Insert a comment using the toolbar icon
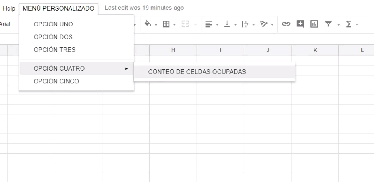This screenshot has width=374, height=182. click(301, 24)
